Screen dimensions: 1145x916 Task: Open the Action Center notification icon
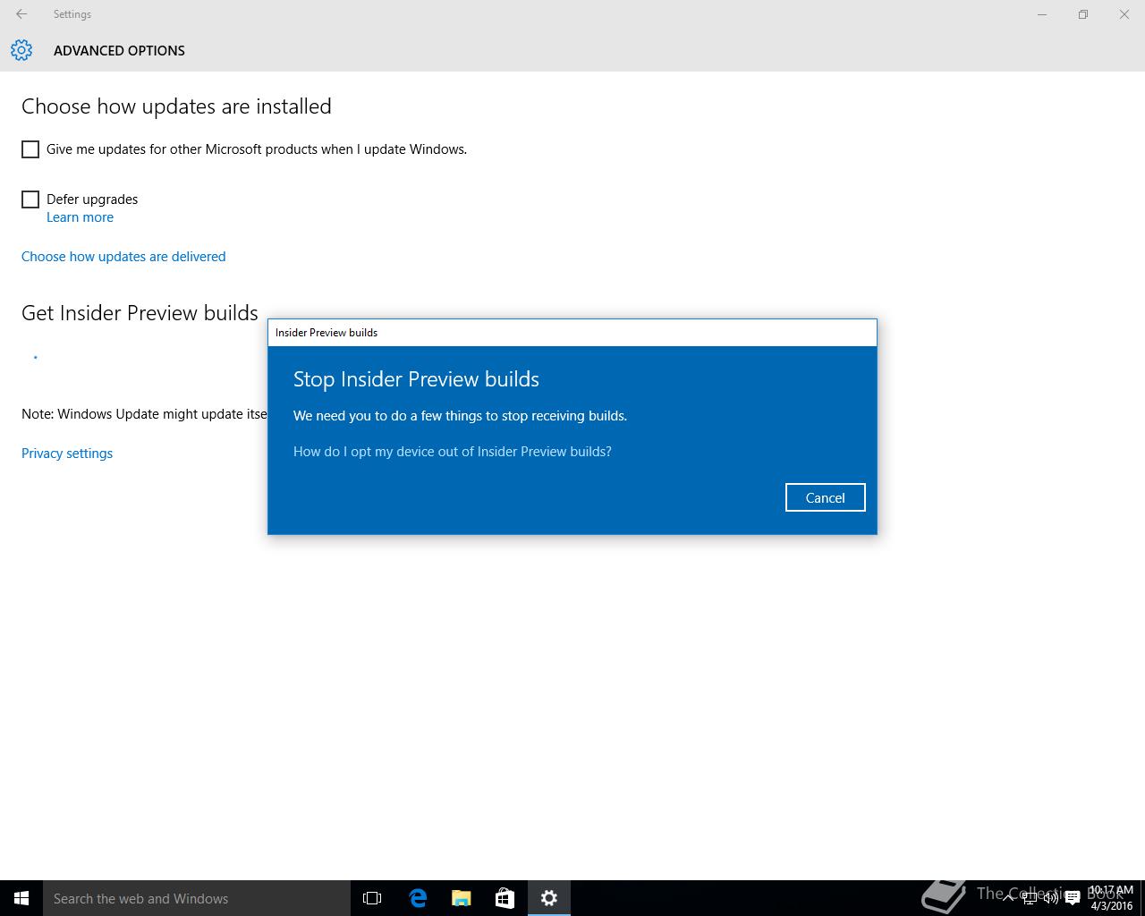click(x=1073, y=898)
